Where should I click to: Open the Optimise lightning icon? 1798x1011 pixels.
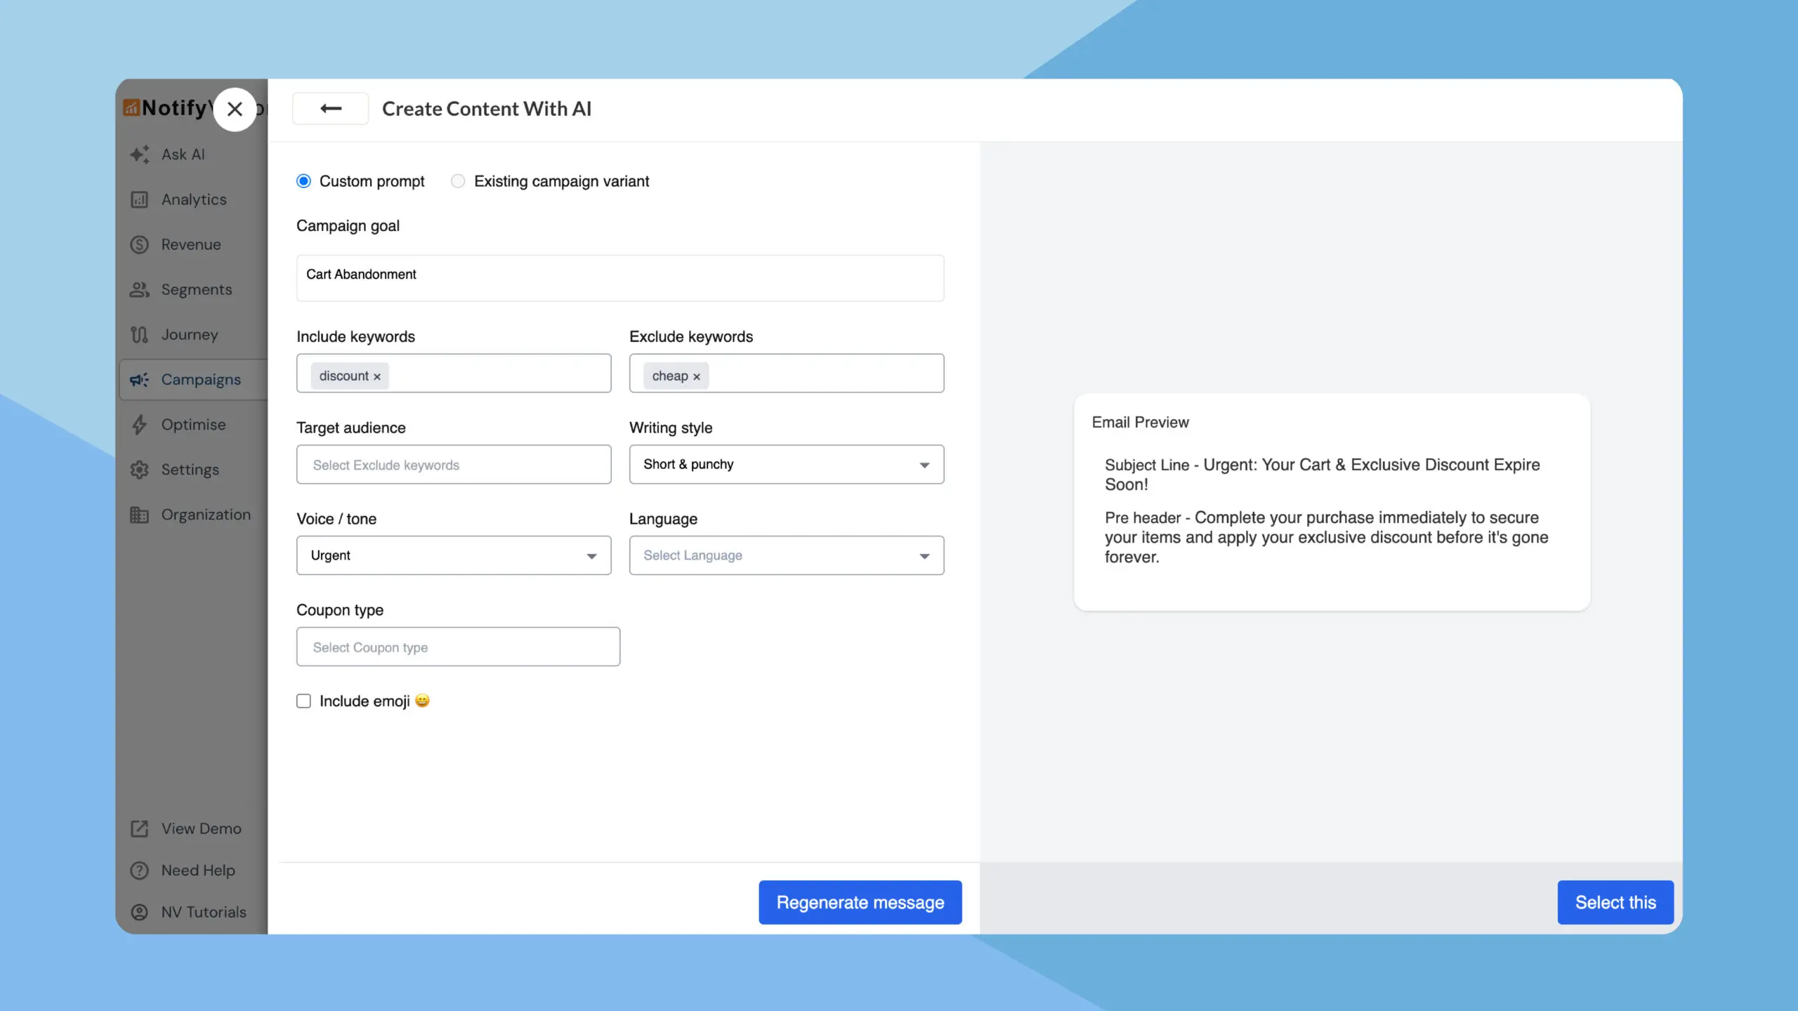(x=139, y=424)
